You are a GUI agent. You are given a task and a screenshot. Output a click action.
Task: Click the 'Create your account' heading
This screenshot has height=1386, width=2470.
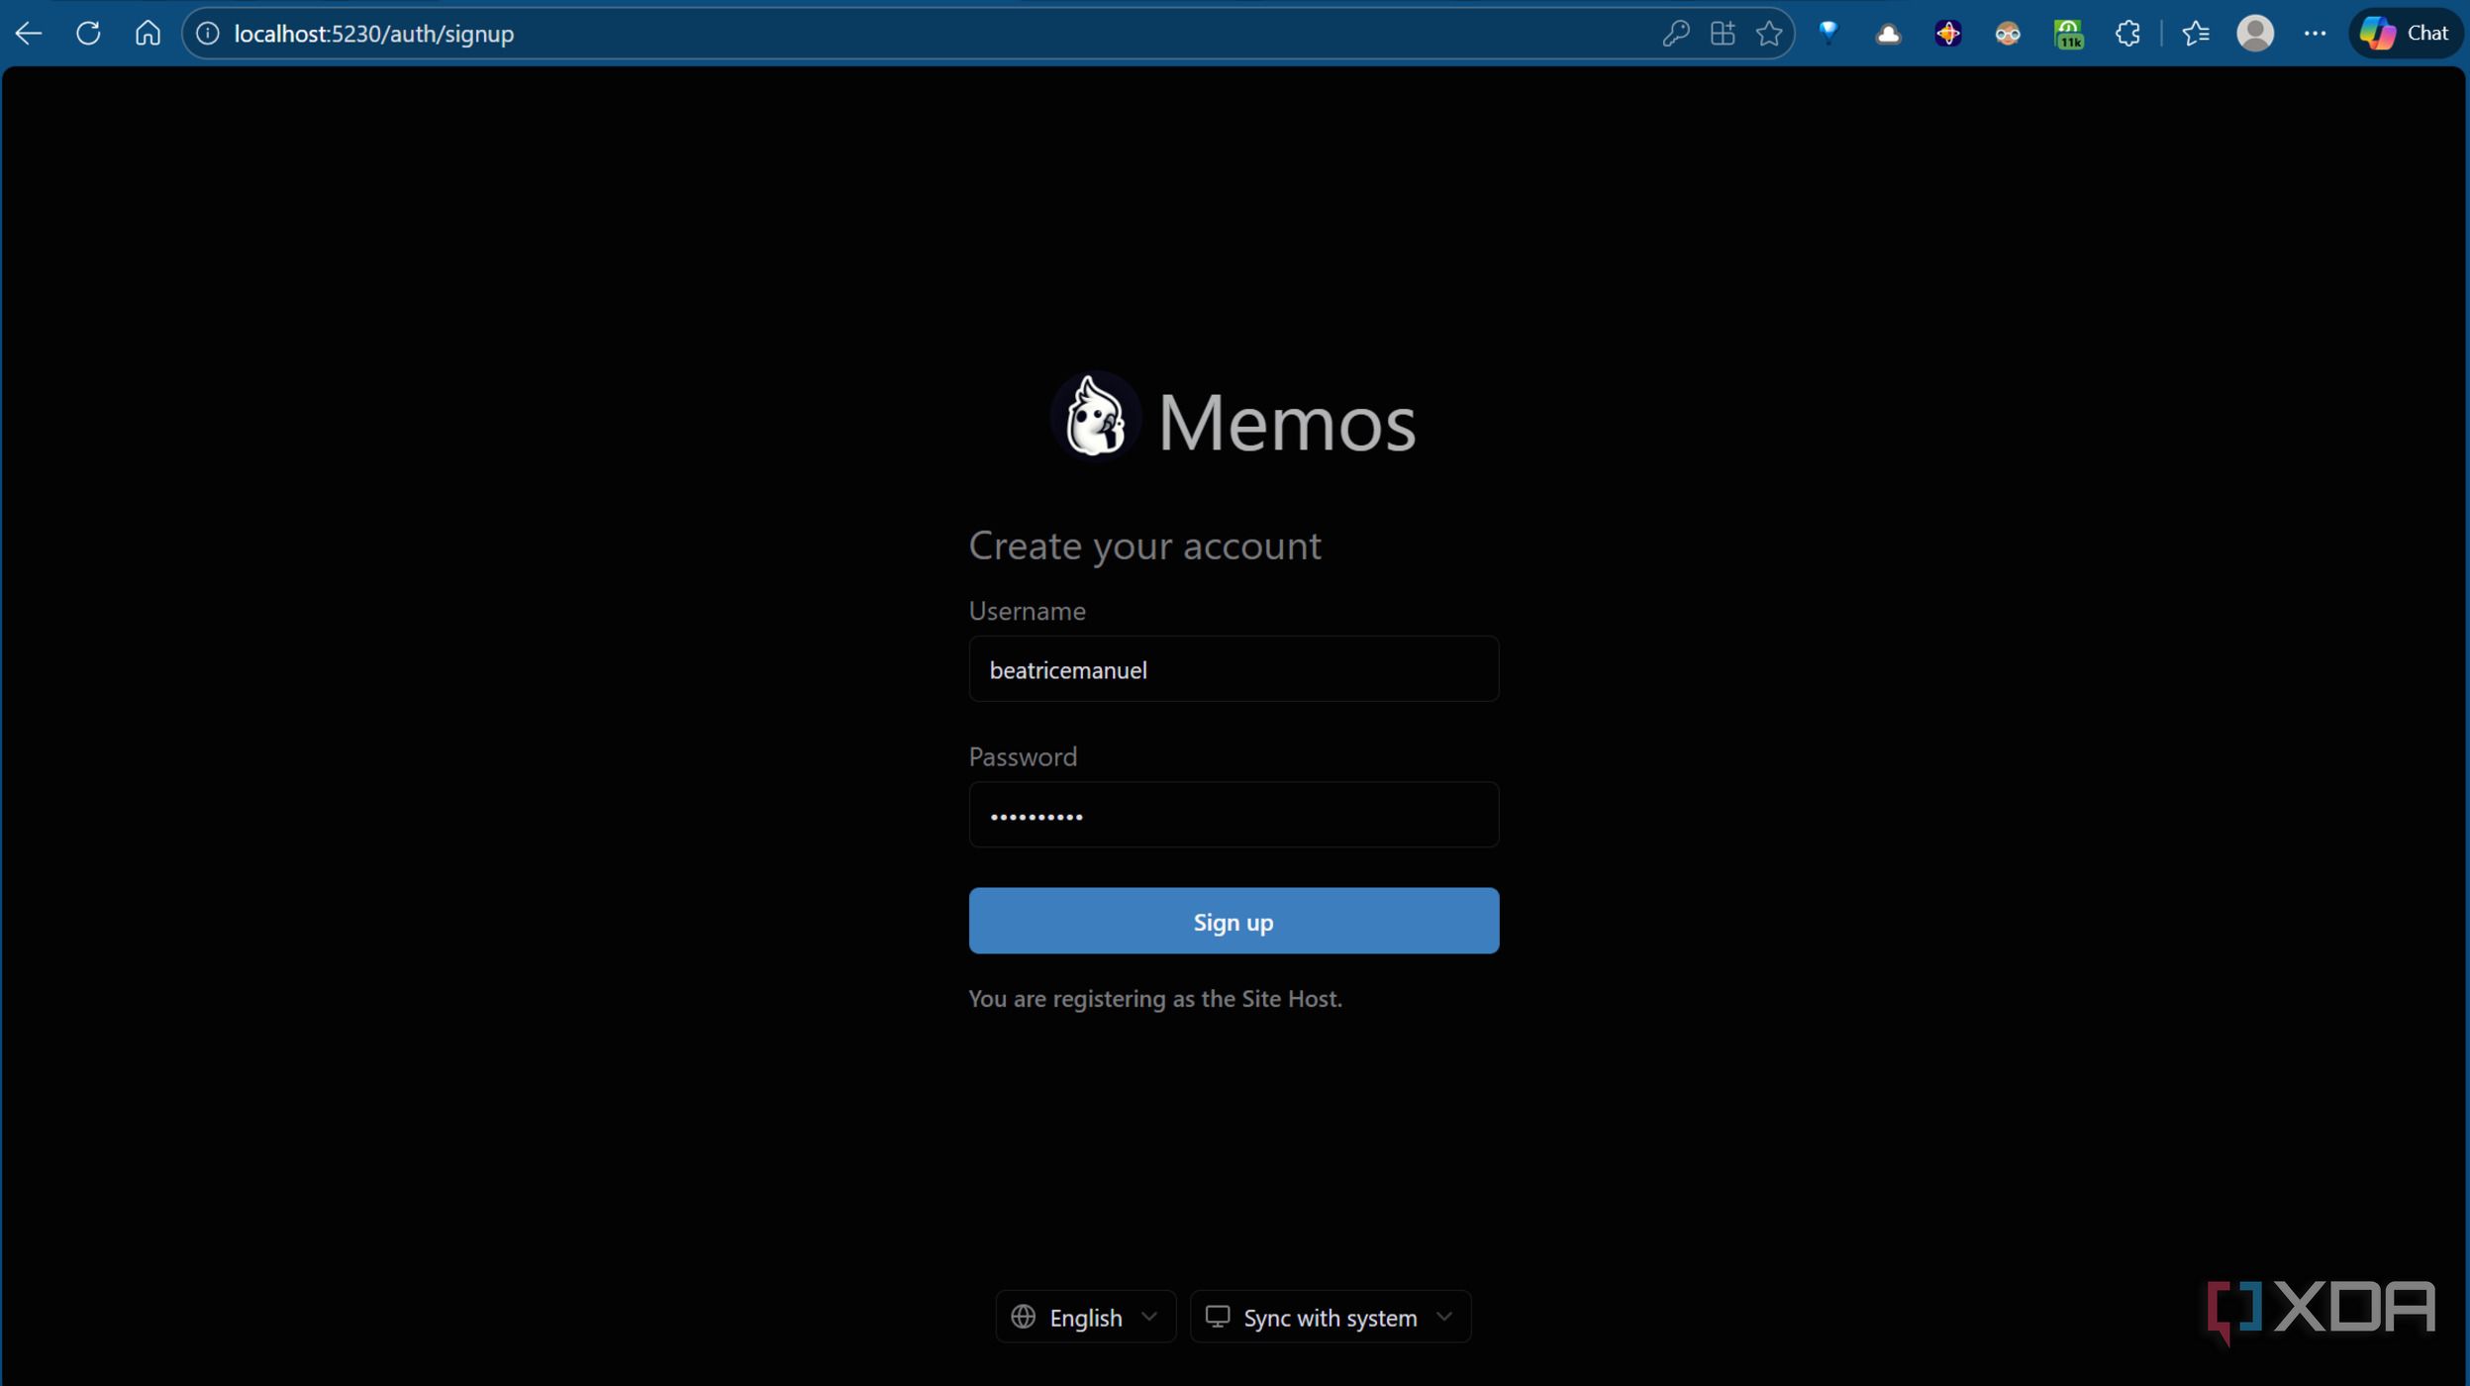pyautogui.click(x=1145, y=545)
